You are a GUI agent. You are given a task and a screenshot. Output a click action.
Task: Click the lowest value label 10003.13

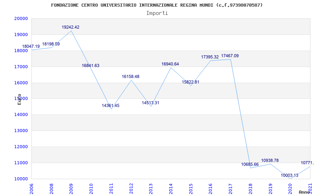click(x=290, y=175)
